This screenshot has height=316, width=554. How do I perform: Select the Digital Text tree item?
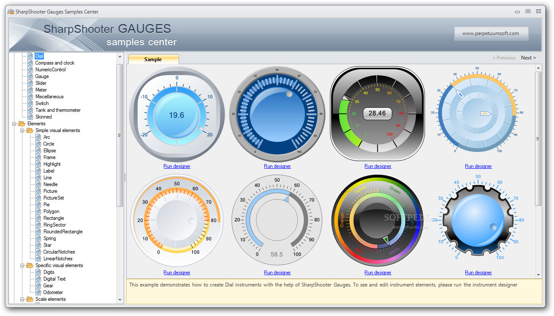click(54, 279)
